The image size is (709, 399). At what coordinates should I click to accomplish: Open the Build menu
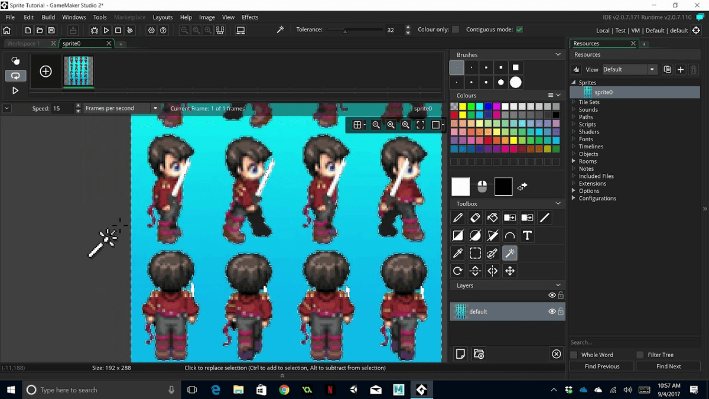[48, 17]
